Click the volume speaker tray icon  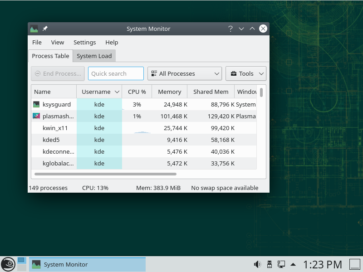(257, 264)
